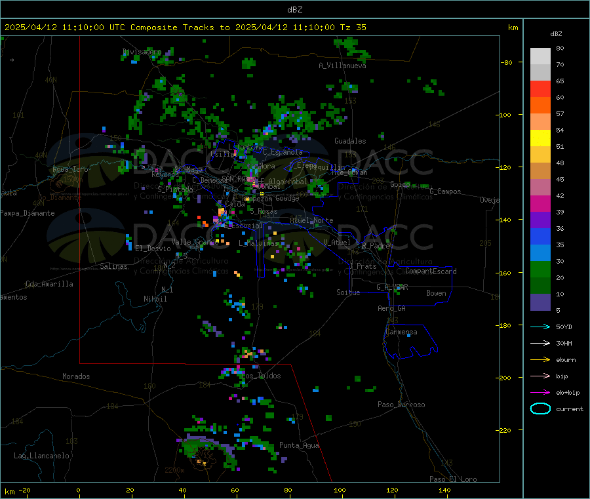This screenshot has width=590, height=499.
Task: Click the Soitue map label
Action: [348, 292]
